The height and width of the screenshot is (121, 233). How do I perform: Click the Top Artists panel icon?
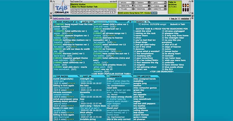click(x=135, y=76)
